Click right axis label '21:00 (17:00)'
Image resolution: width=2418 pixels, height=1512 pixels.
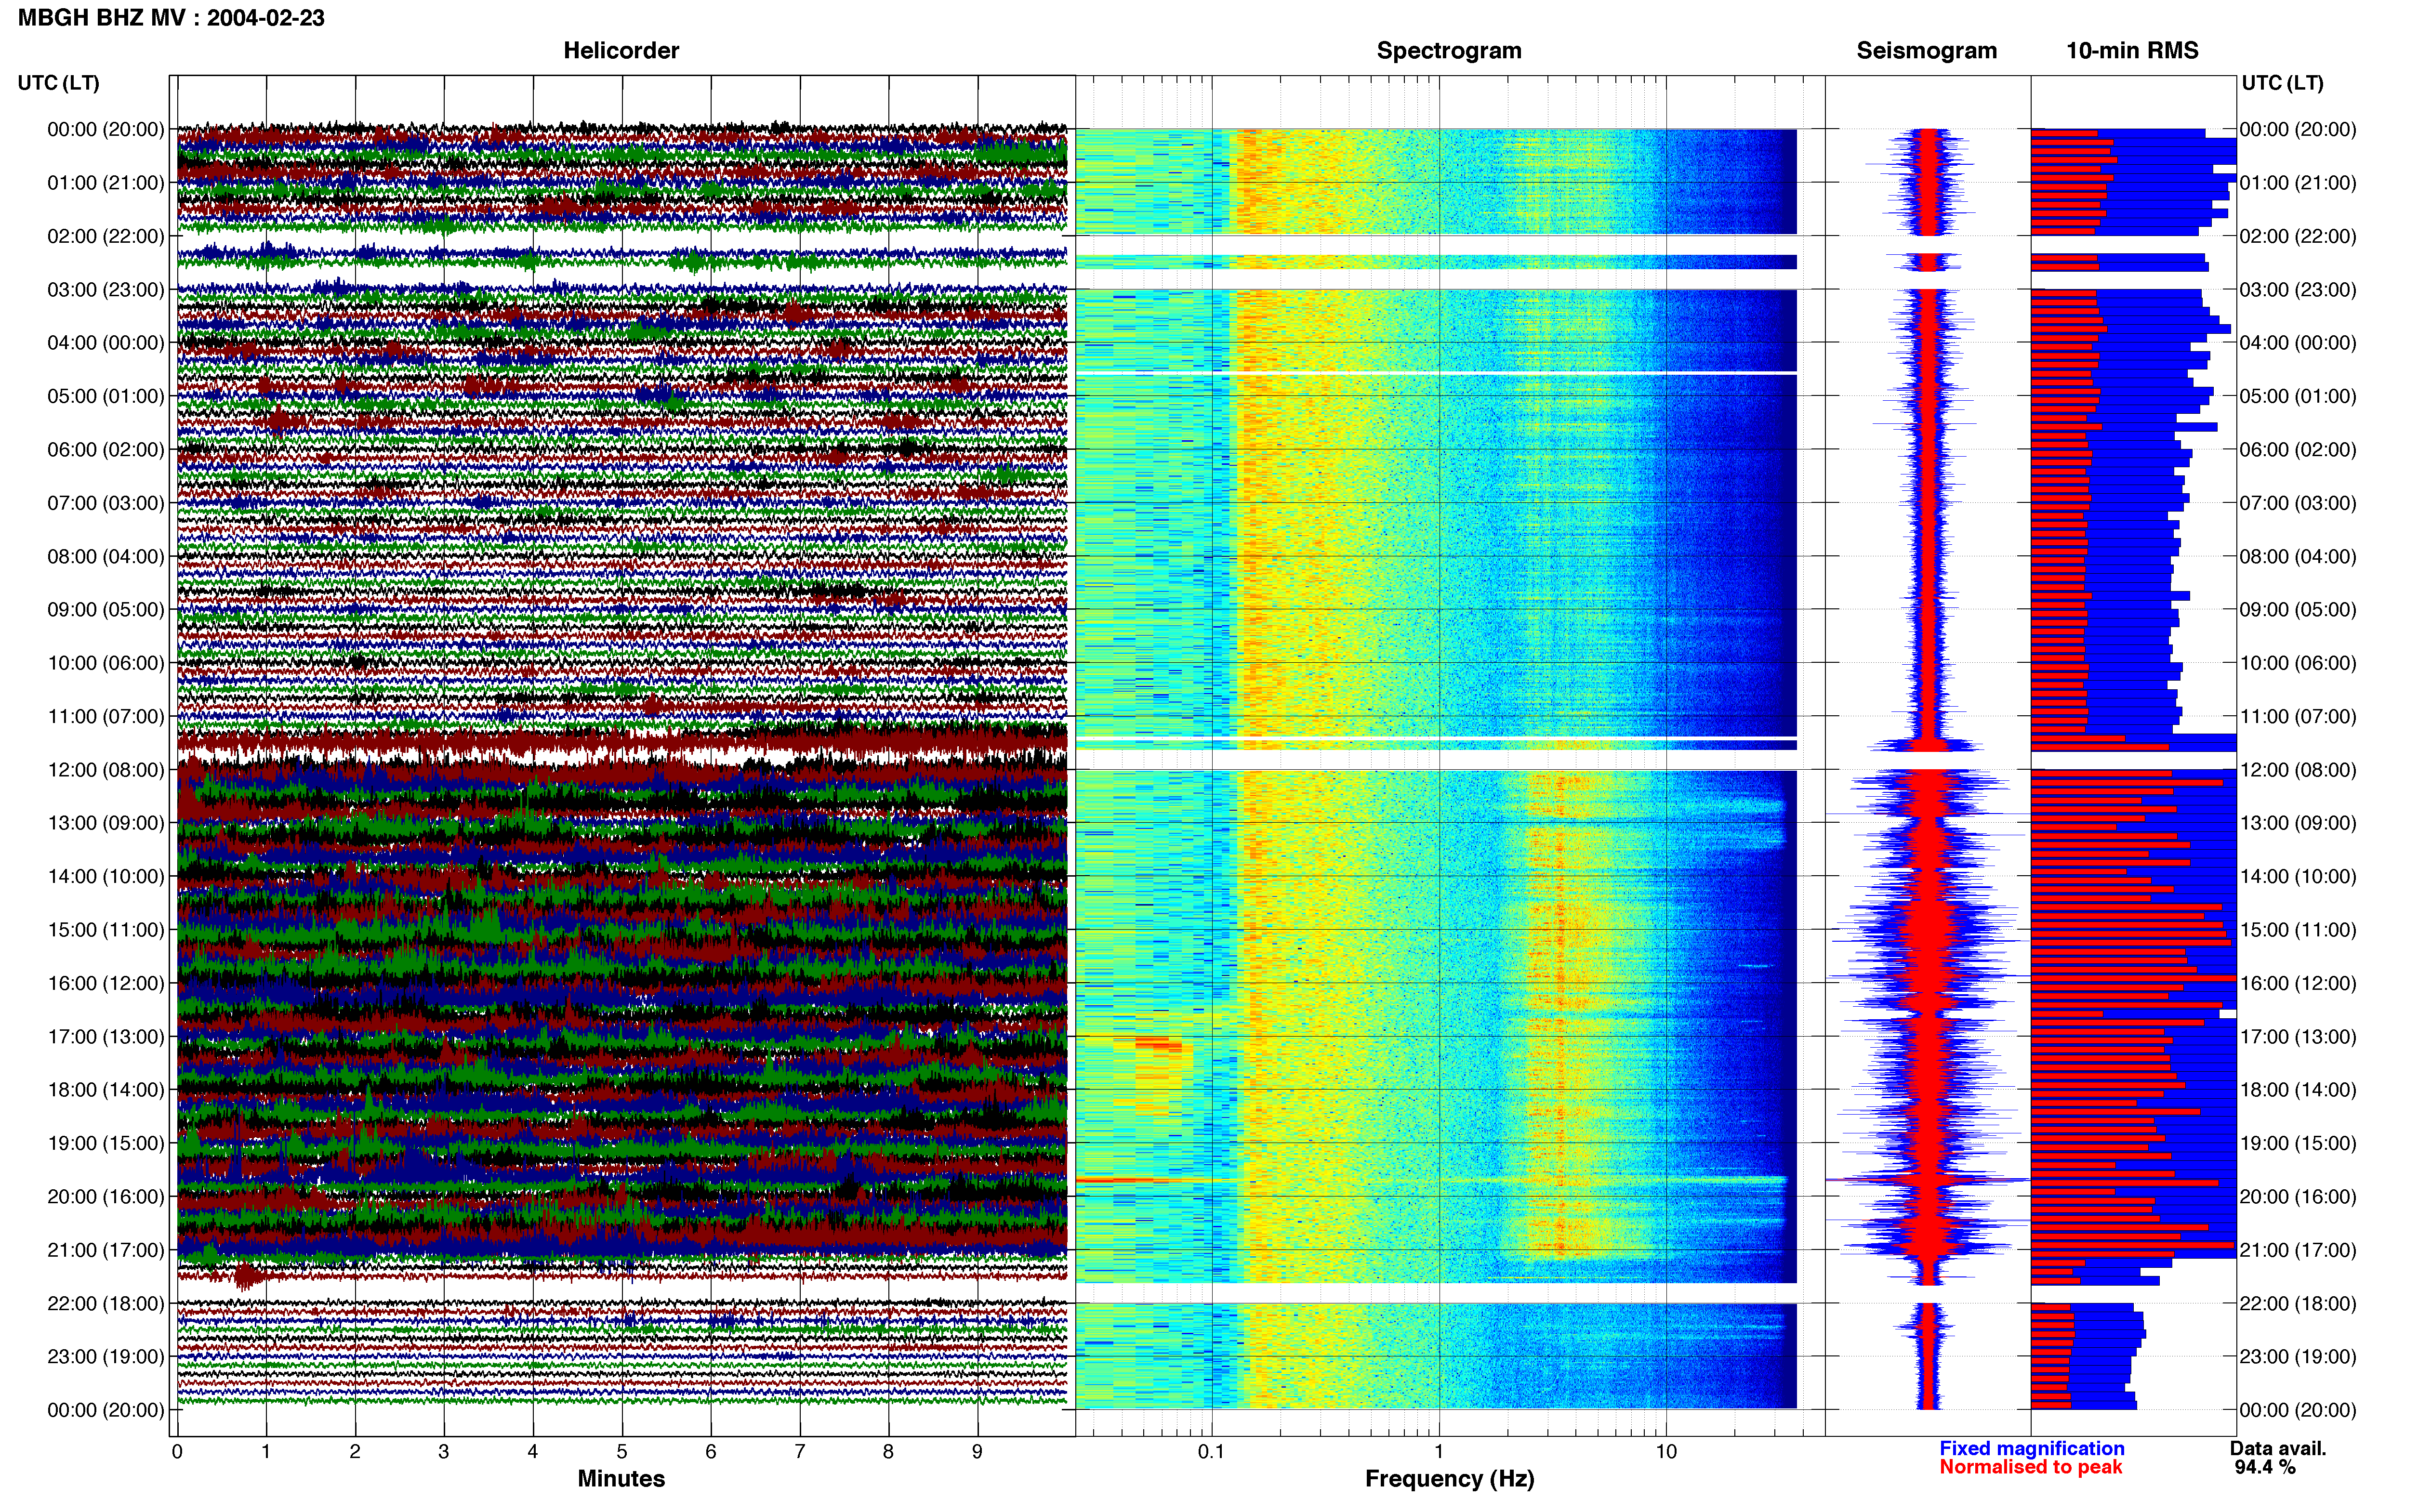tap(2298, 1249)
